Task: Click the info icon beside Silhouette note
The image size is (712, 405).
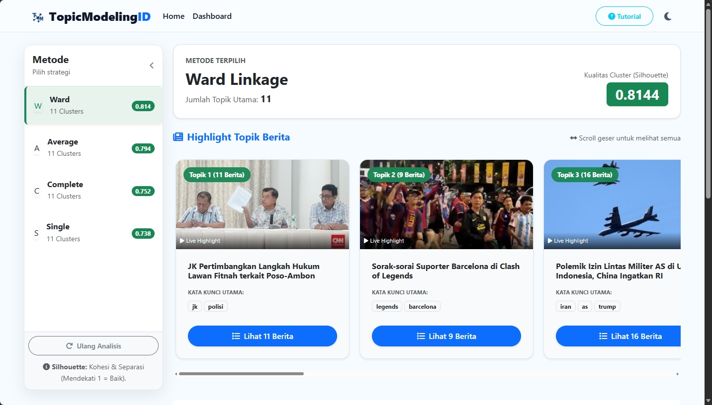Action: pyautogui.click(x=47, y=367)
